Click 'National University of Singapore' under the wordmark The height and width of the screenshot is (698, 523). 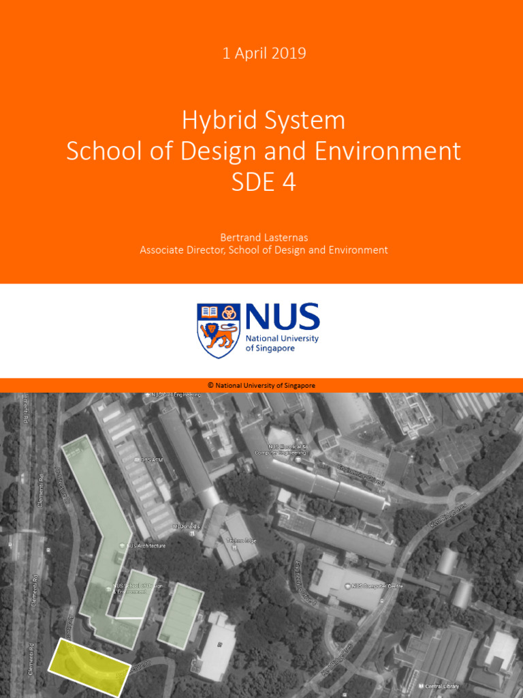[x=282, y=343]
